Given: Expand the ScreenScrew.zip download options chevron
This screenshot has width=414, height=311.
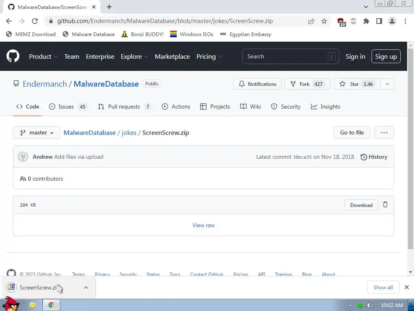Looking at the screenshot, I should (86, 288).
